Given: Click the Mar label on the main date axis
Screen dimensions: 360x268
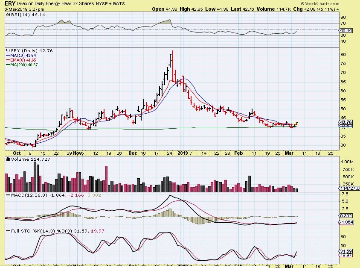Looking at the screenshot, I should pos(289,153).
